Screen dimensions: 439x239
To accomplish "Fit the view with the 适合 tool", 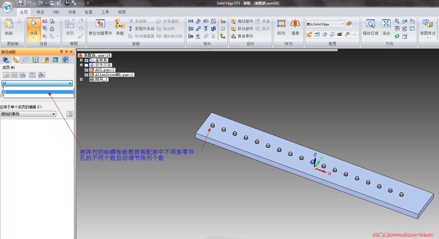I will coord(386,27).
